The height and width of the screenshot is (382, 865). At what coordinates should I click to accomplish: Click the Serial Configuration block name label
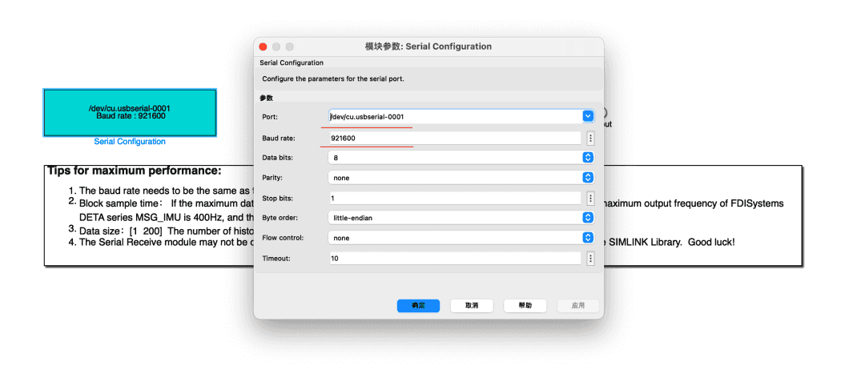130,142
